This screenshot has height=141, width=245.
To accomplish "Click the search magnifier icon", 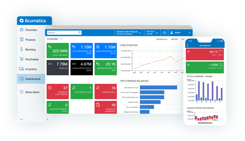I will pyautogui.click(x=79, y=32).
